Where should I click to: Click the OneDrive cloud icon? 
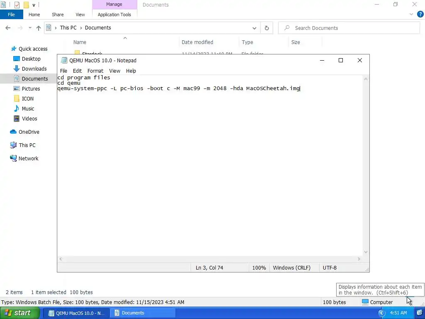(13, 132)
